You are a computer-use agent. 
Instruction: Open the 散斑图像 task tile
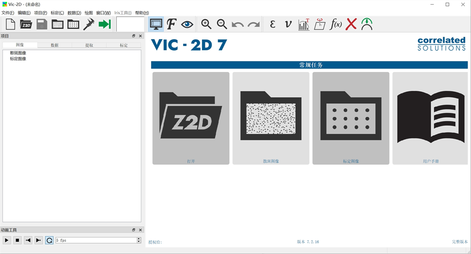tap(271, 118)
